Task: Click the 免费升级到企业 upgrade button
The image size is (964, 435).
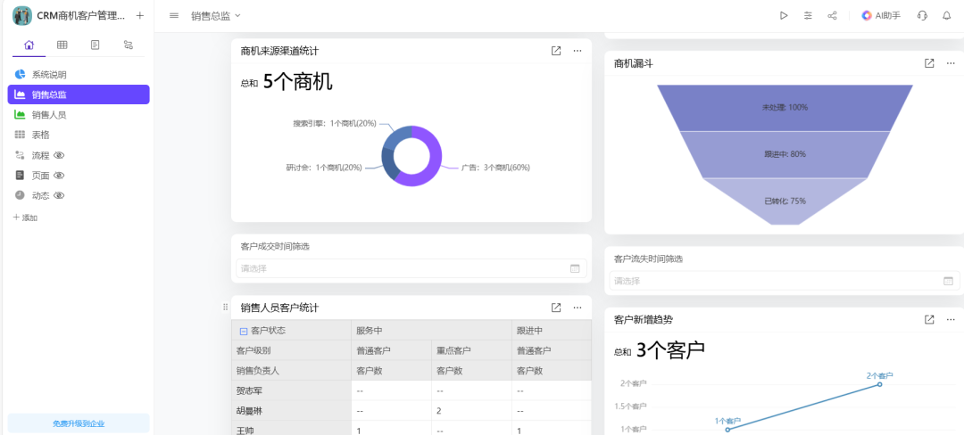Action: coord(79,423)
